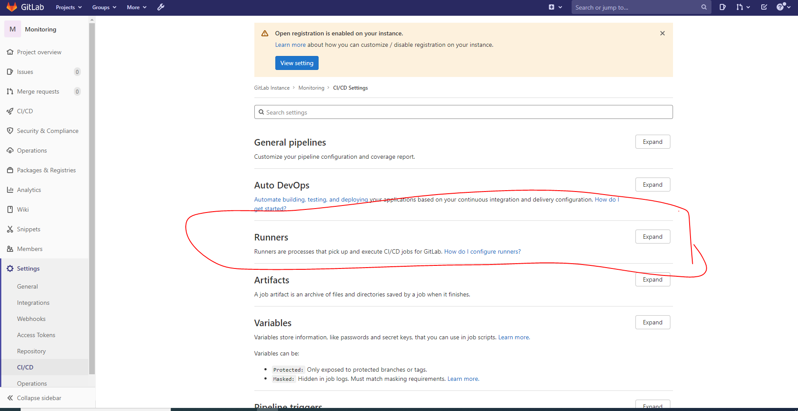Open Repository settings submenu item

pyautogui.click(x=31, y=351)
